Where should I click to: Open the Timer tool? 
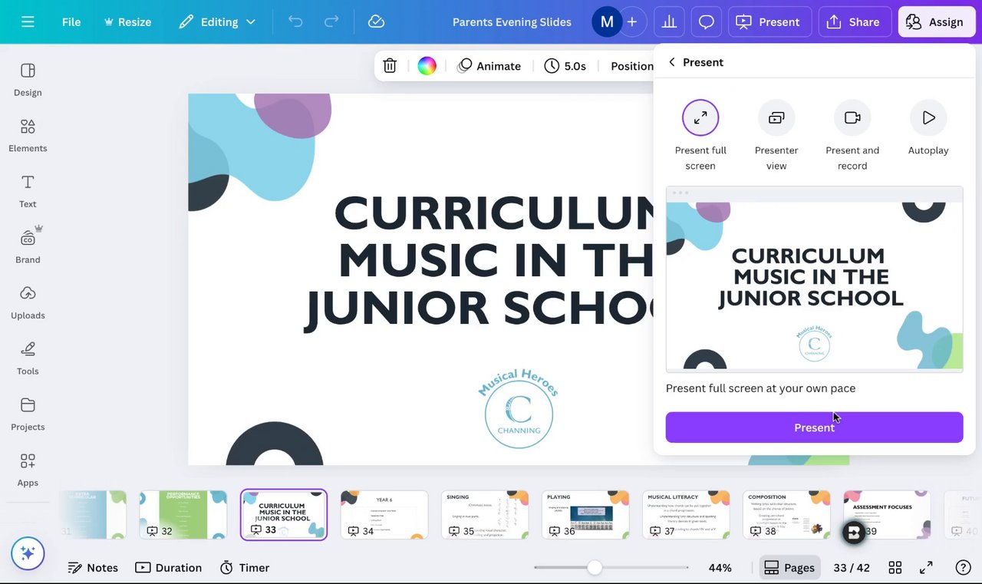click(245, 568)
